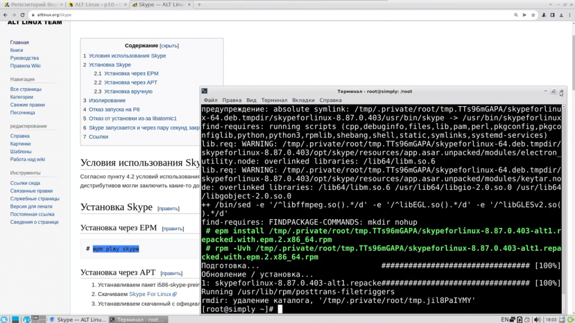Open Ссылки entry in contents

98,137
